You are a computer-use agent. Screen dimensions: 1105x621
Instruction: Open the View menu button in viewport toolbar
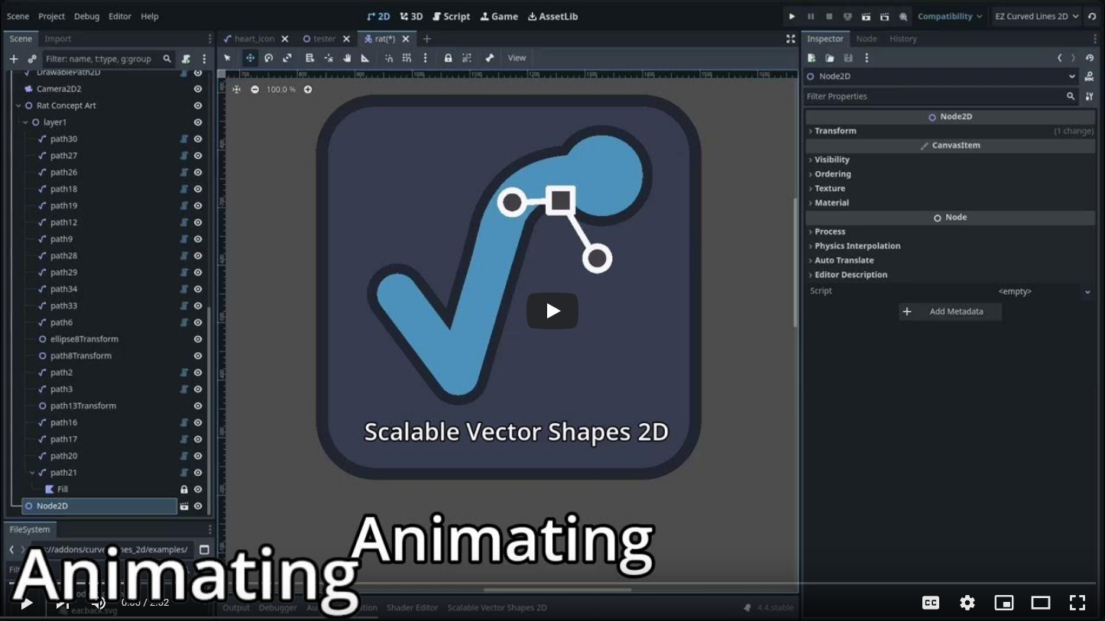(517, 58)
